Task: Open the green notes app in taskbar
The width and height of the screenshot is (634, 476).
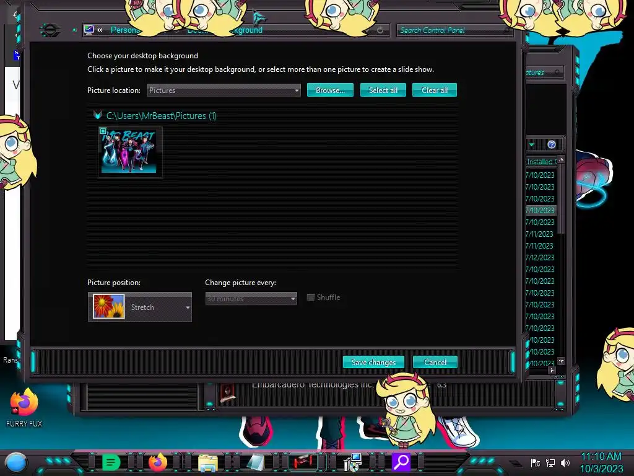Action: [x=111, y=462]
